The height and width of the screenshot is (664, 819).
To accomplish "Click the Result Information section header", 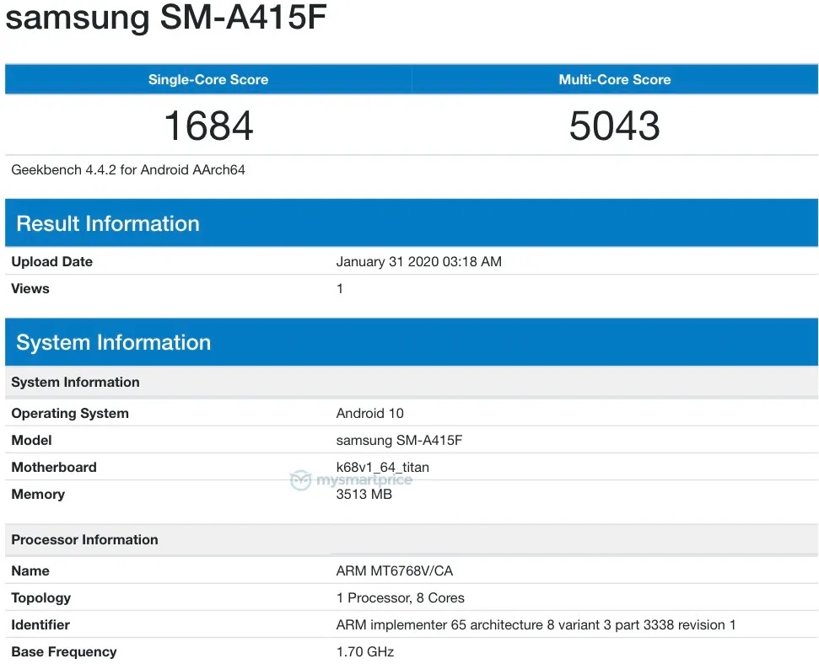I will click(x=108, y=223).
